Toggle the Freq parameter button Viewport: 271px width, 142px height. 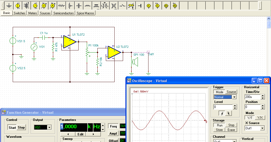113,126
